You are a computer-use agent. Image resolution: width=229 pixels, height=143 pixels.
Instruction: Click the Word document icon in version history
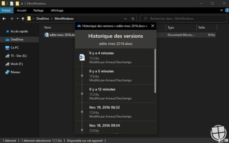pyautogui.click(x=82, y=57)
